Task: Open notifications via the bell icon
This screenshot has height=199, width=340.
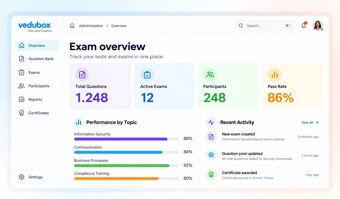Action: [304, 25]
